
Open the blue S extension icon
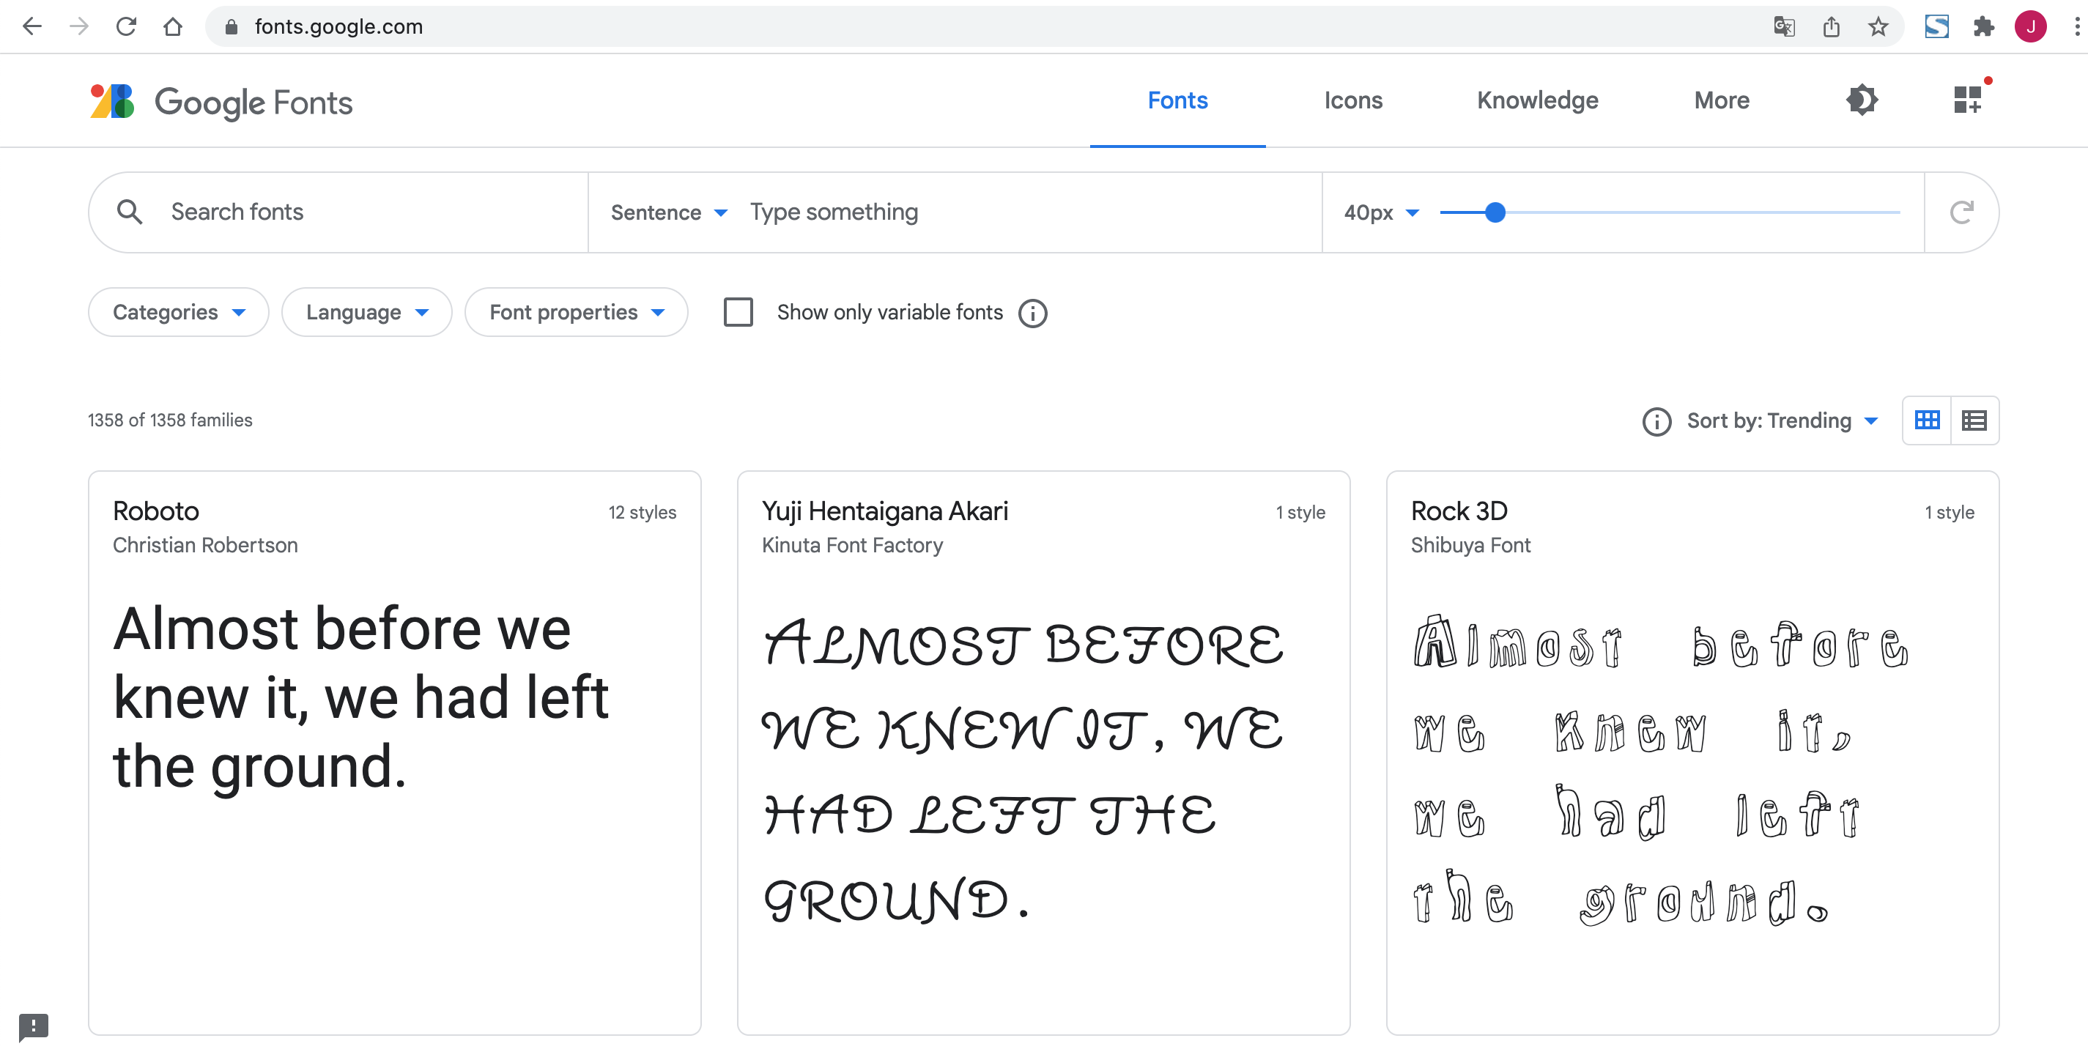1936,27
